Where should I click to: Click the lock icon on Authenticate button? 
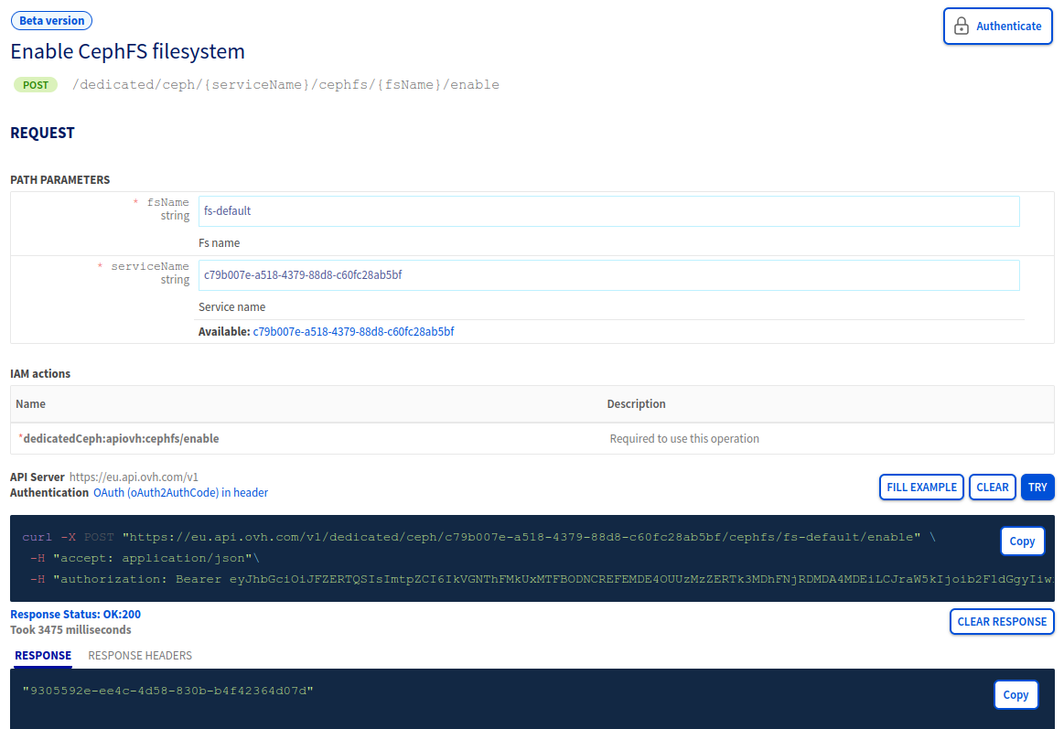pyautogui.click(x=961, y=26)
